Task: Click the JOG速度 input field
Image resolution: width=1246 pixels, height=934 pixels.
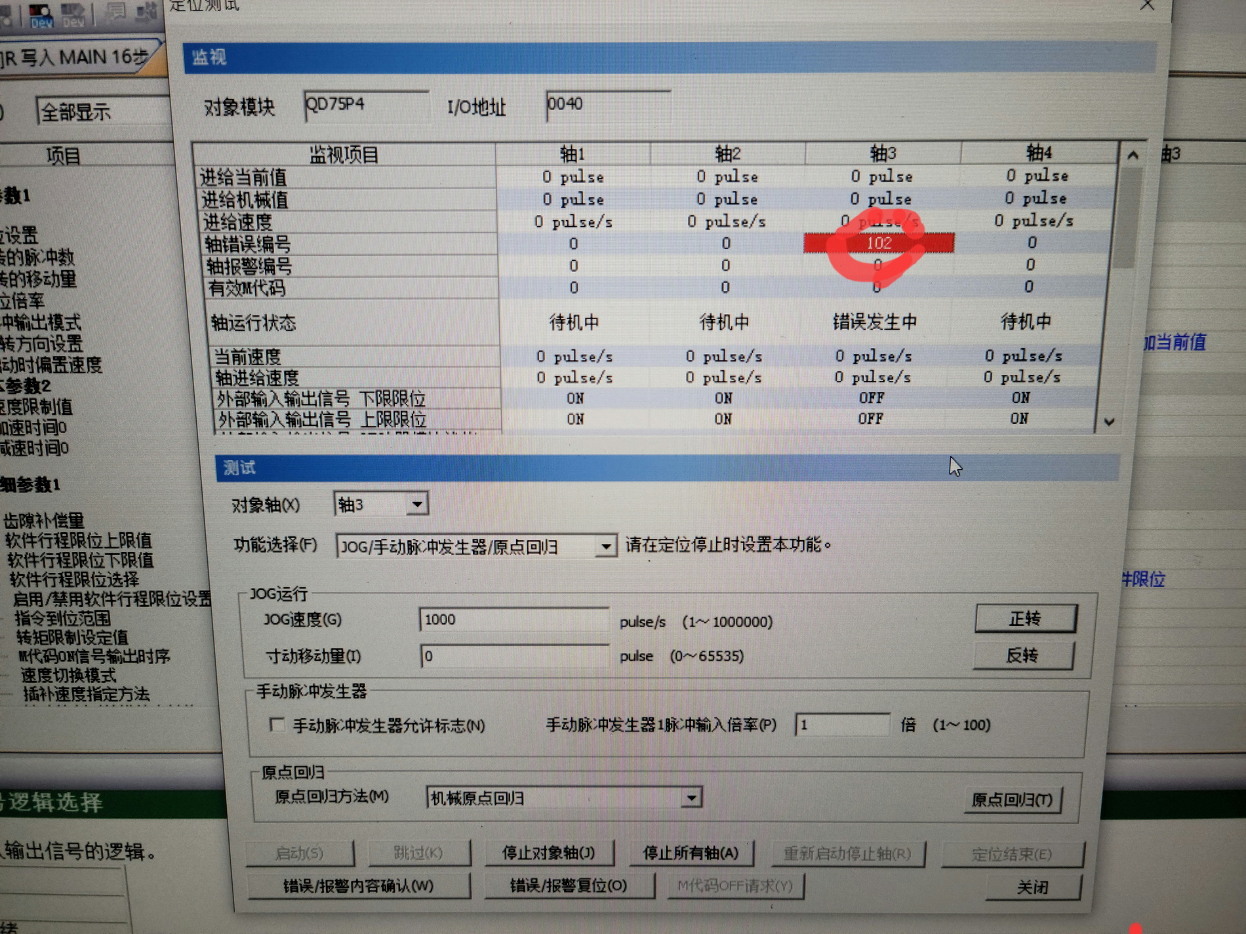Action: click(513, 620)
